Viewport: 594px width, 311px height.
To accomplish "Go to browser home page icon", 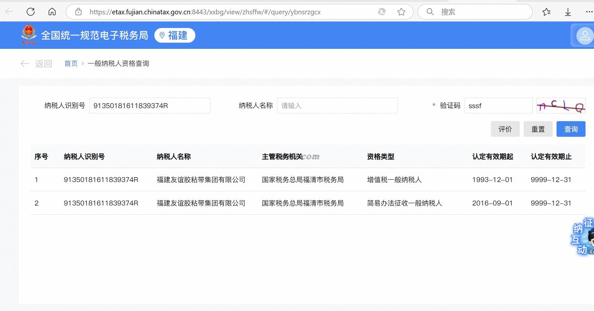I will pos(52,12).
